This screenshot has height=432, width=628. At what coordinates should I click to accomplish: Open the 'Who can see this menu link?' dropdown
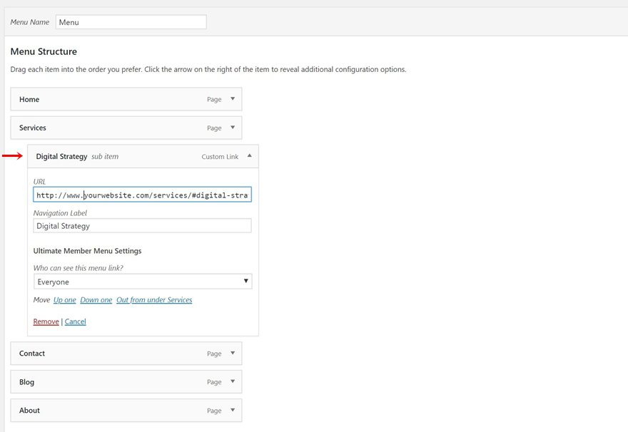point(143,281)
